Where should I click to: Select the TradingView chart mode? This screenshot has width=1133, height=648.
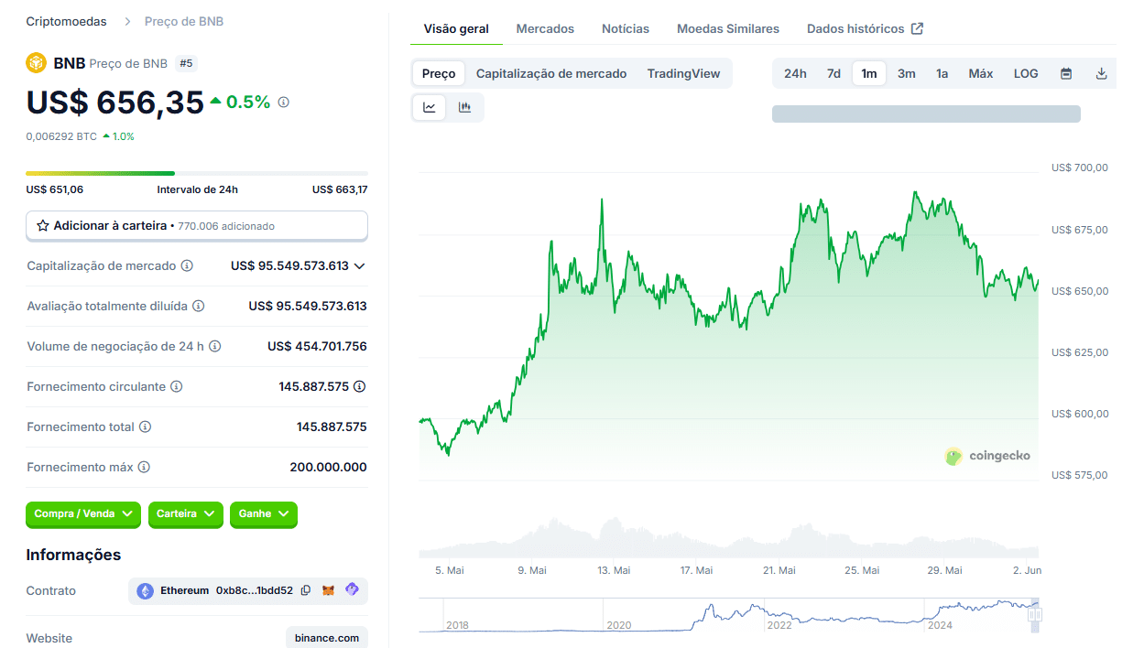tap(683, 73)
